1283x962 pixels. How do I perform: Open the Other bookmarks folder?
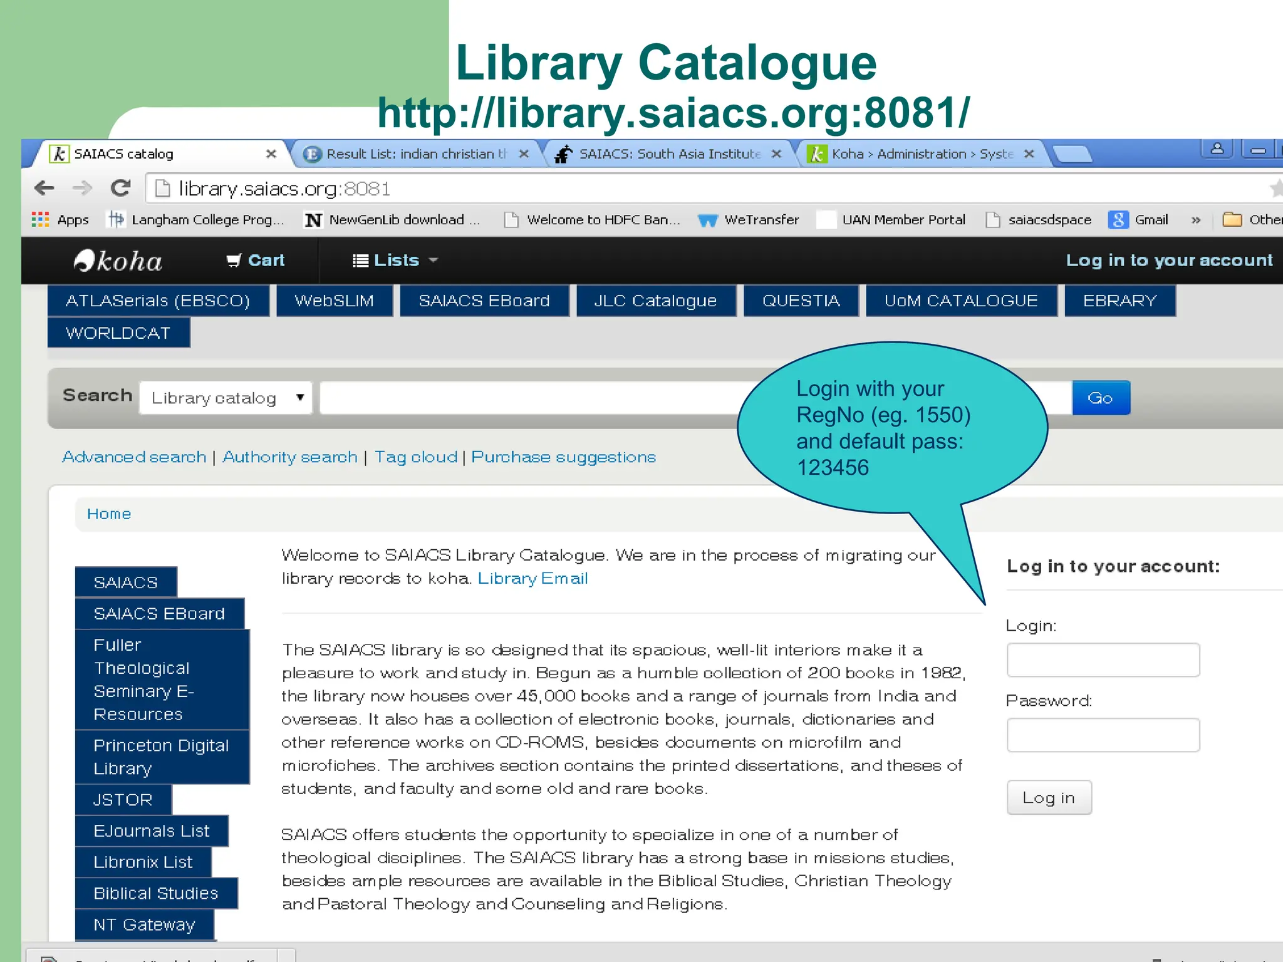click(1252, 220)
